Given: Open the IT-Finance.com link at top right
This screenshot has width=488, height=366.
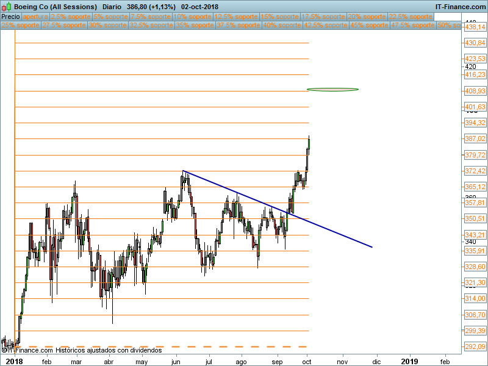Looking at the screenshot, I should (460, 7).
